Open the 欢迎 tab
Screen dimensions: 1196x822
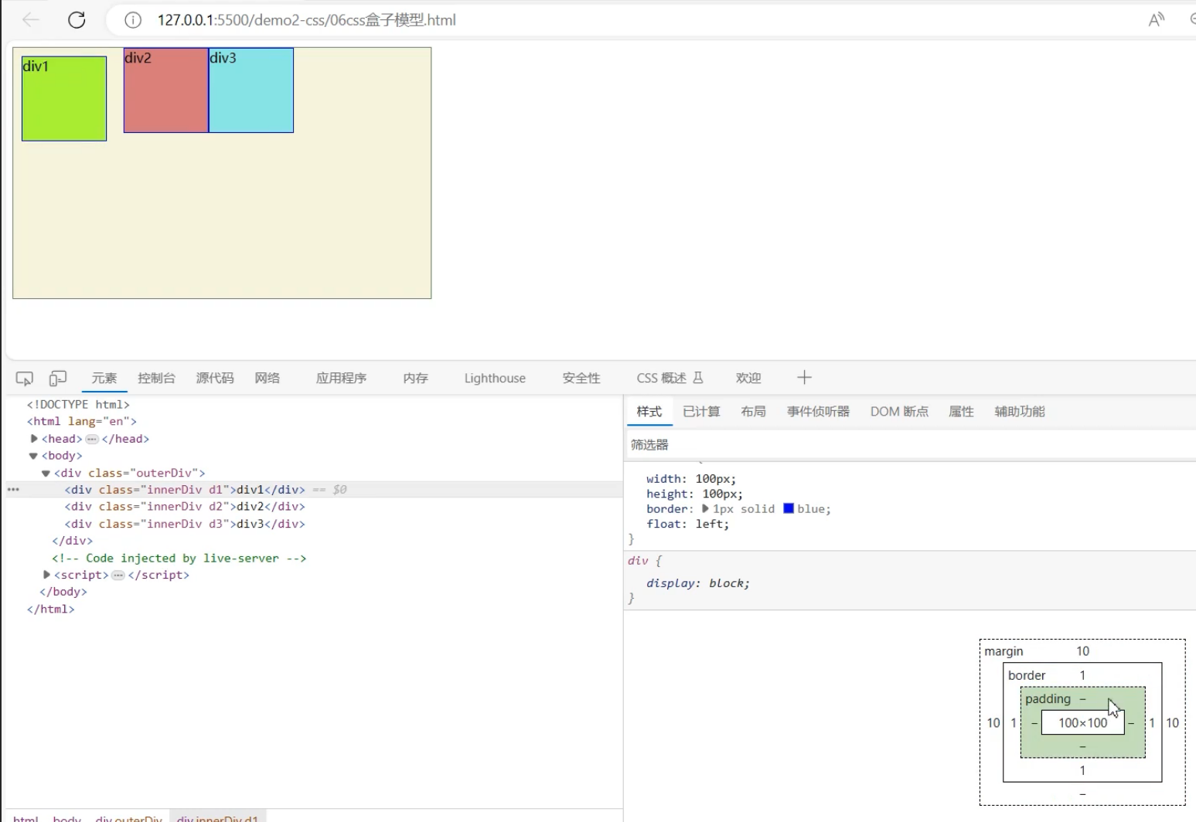pos(748,379)
